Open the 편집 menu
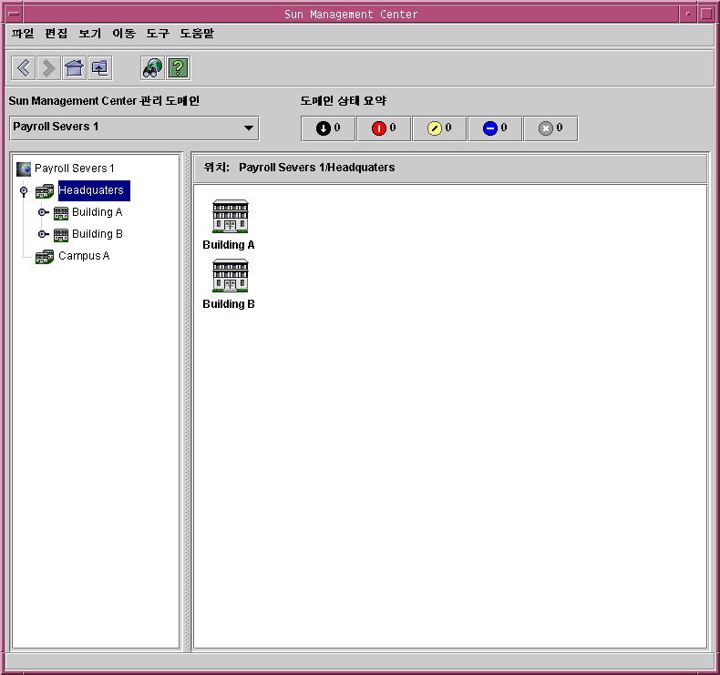 pos(57,34)
